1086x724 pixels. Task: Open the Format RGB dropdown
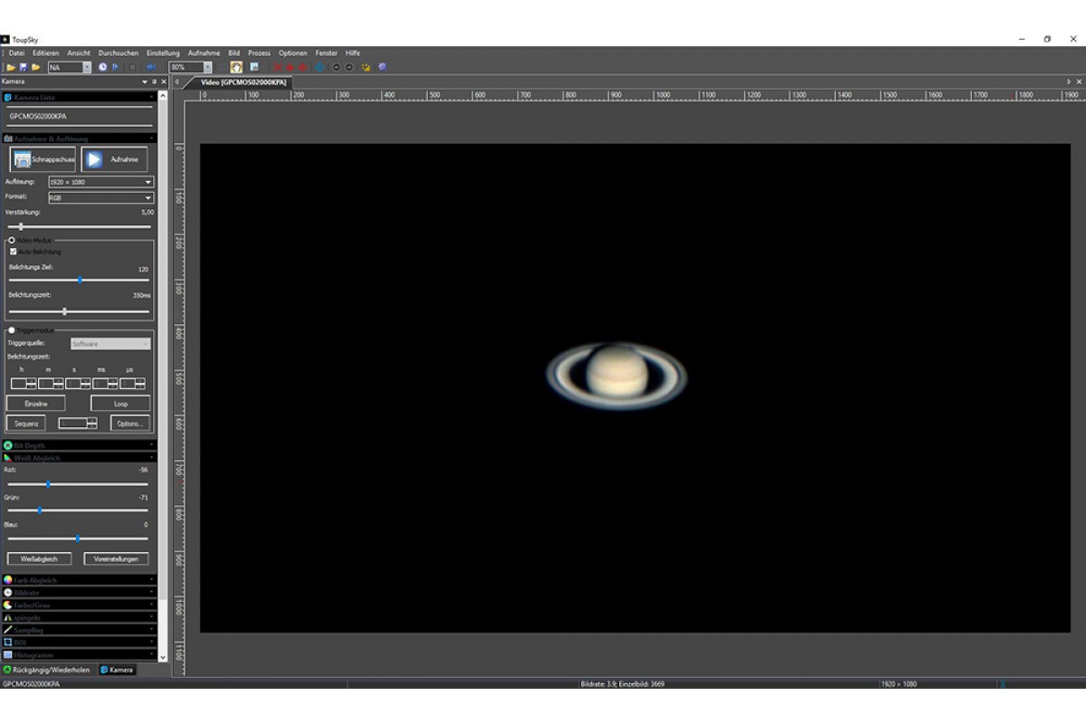[x=100, y=197]
